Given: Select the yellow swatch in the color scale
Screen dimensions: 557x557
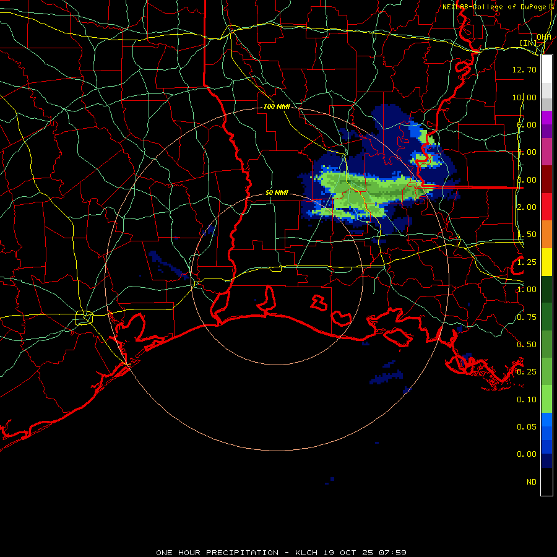Looking at the screenshot, I should coord(546,262).
